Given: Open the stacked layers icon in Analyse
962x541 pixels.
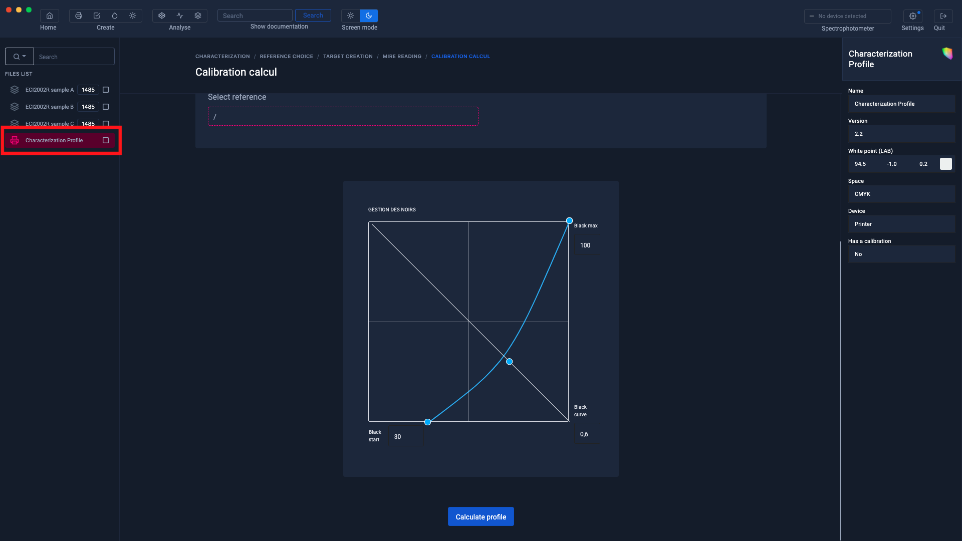Looking at the screenshot, I should [x=198, y=16].
